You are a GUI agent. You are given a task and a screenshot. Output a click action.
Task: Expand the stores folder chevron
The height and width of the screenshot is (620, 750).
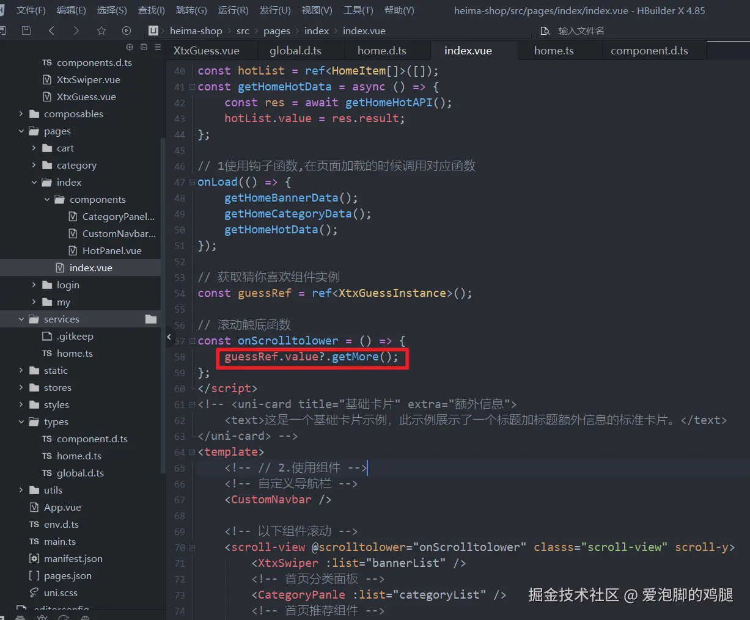[21, 387]
